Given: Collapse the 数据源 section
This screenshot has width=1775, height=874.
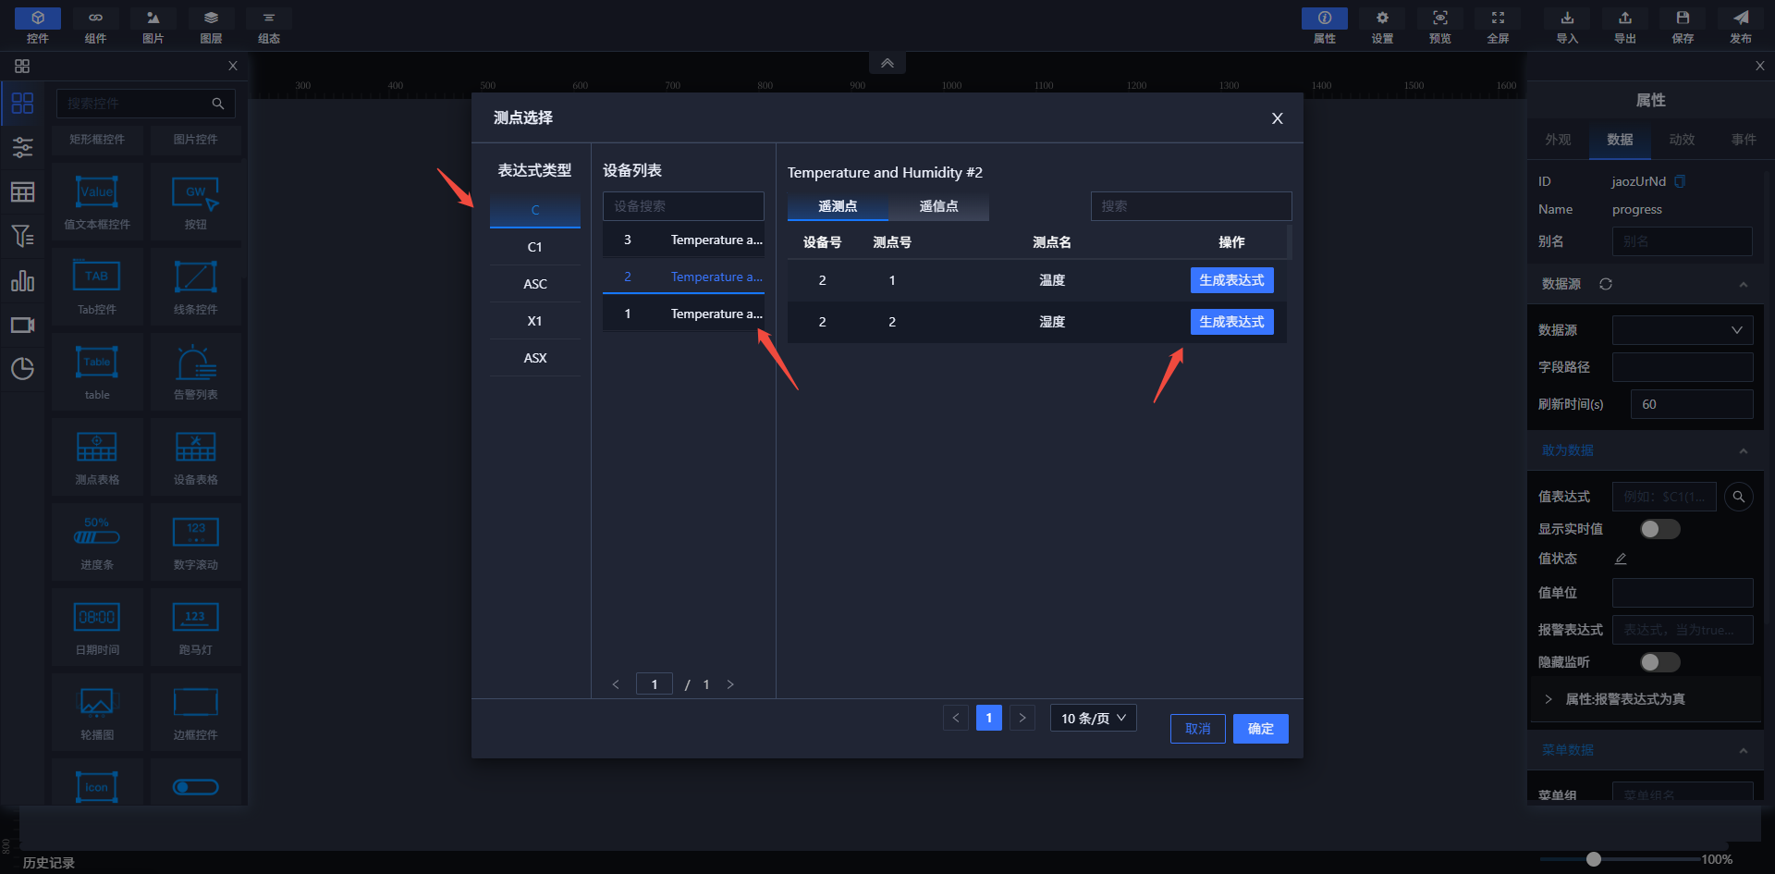Looking at the screenshot, I should [1744, 284].
